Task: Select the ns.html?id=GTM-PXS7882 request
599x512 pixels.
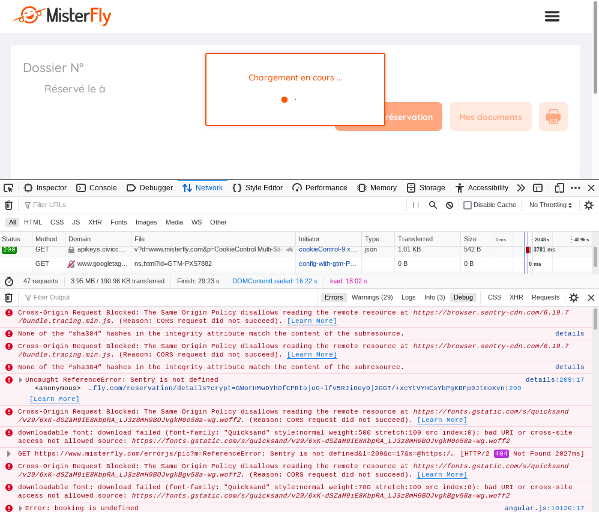Action: pyautogui.click(x=173, y=264)
